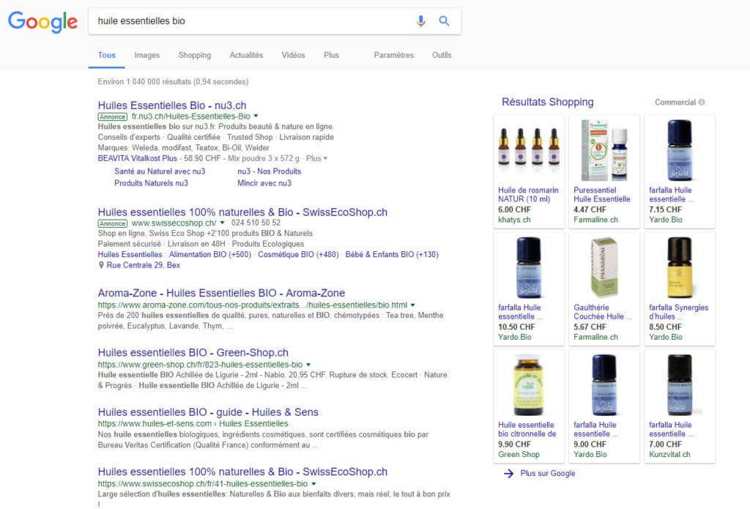This screenshot has height=509, width=750.
Task: Switch to the Vidéos tab
Action: tap(293, 56)
